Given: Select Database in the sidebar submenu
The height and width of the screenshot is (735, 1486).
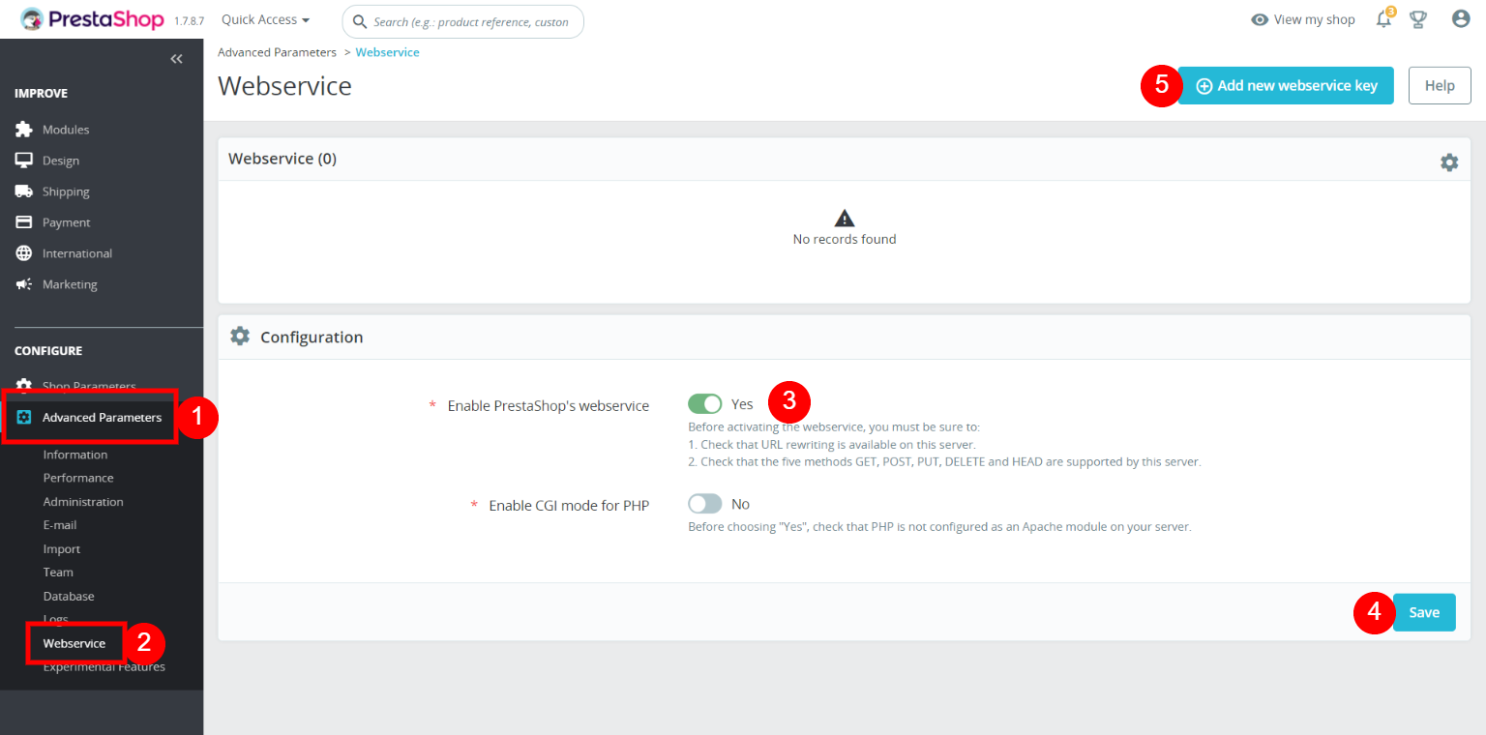Looking at the screenshot, I should pos(69,596).
